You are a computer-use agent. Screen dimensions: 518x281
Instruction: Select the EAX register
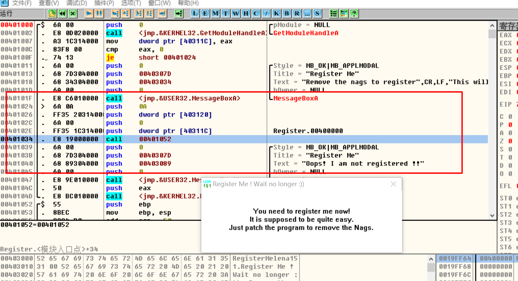[506, 35]
